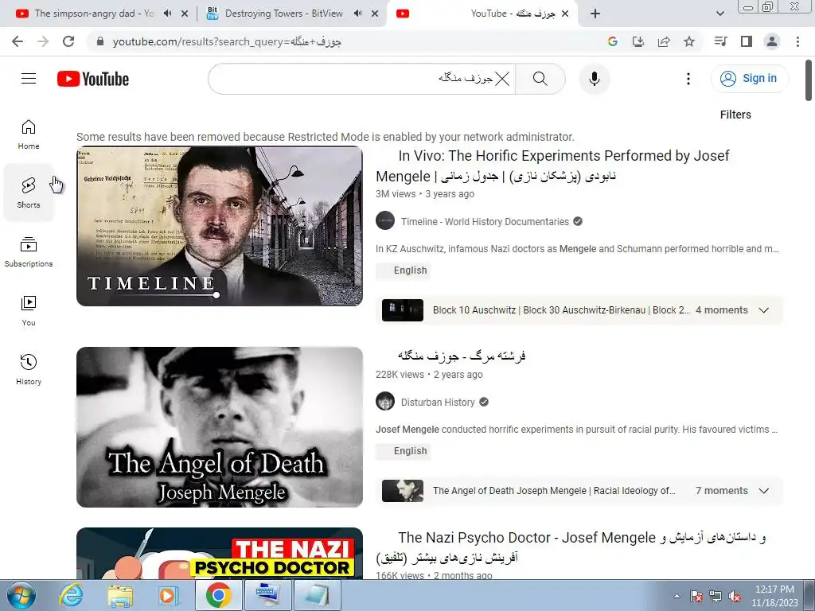Screen dimensions: 815x611
Task: Play The Angel of Death thumbnail
Action: (220, 427)
